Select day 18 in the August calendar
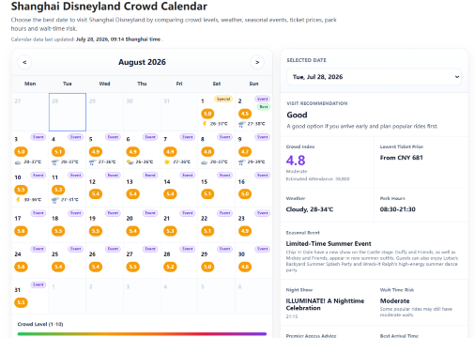Viewport: 475px width, 338px height. (x=68, y=225)
